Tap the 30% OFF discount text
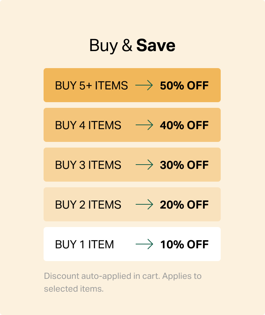Viewport: 265px width, 315px height. point(184,165)
